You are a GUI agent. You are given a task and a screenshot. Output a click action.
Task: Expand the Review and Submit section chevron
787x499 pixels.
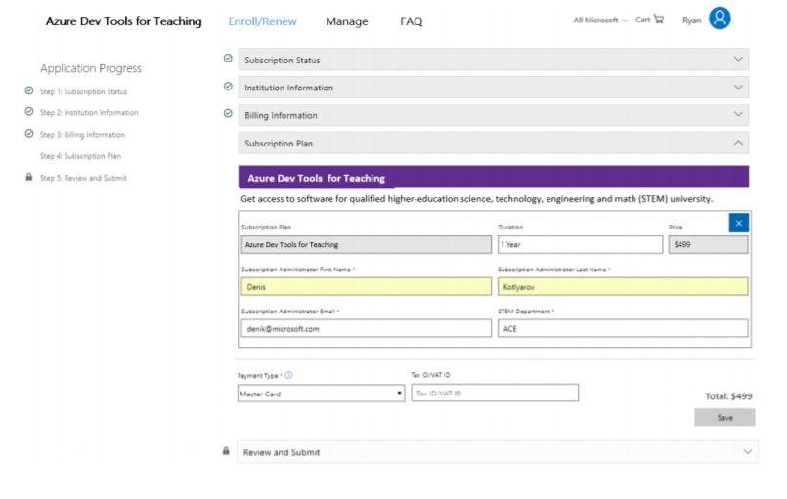(x=747, y=451)
